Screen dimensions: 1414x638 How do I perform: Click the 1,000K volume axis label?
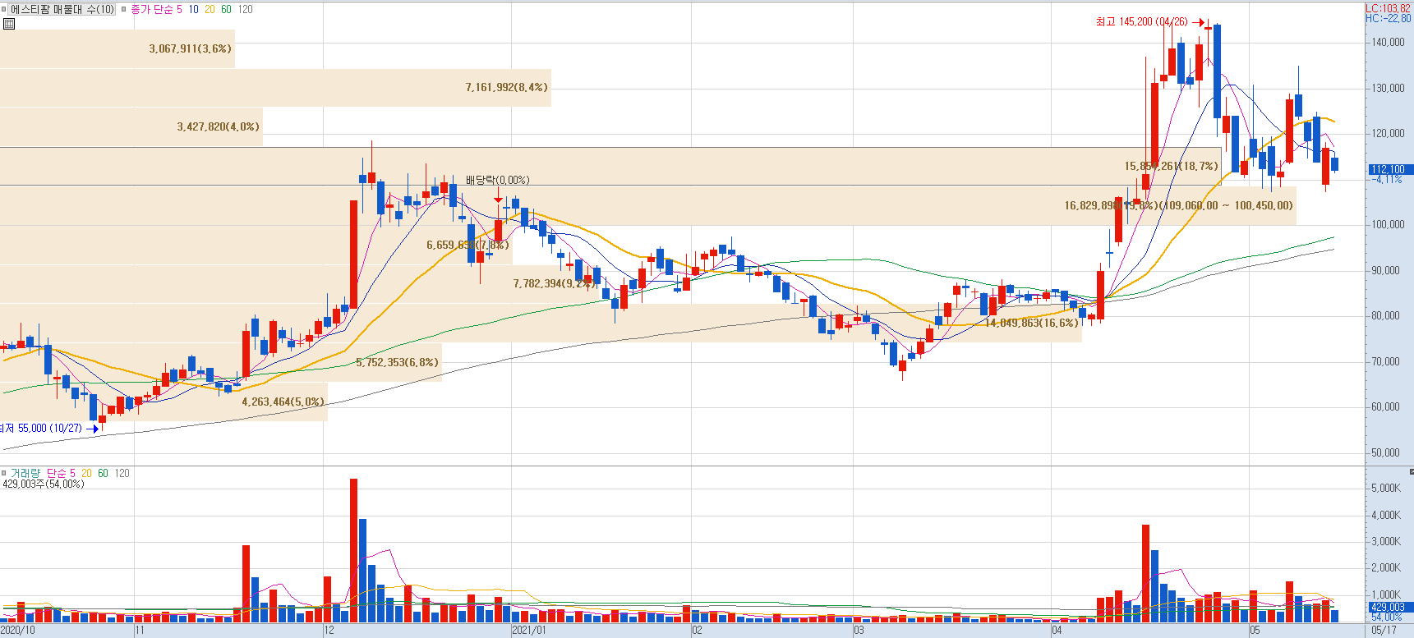1385,594
